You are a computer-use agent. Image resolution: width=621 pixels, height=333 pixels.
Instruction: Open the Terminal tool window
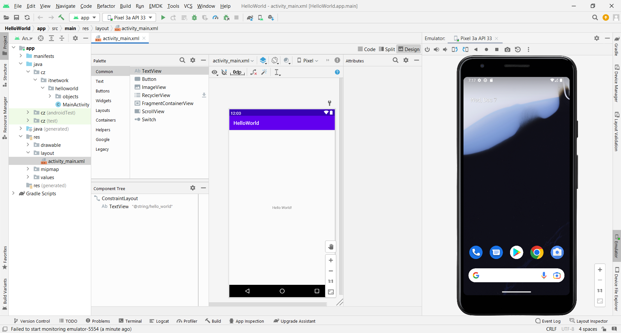pos(130,321)
